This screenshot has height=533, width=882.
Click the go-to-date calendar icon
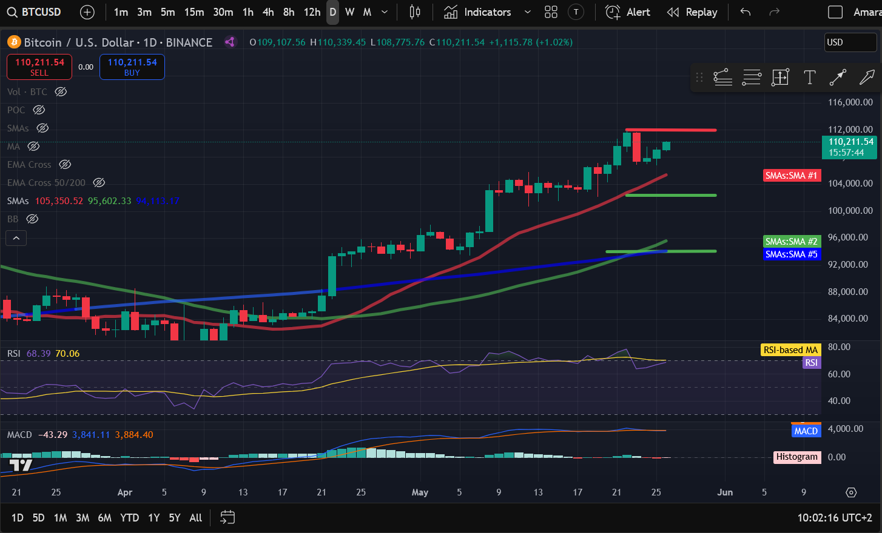tap(227, 517)
